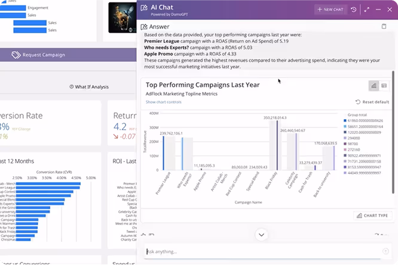Start a new chat with NEW CHAT button

tap(330, 10)
